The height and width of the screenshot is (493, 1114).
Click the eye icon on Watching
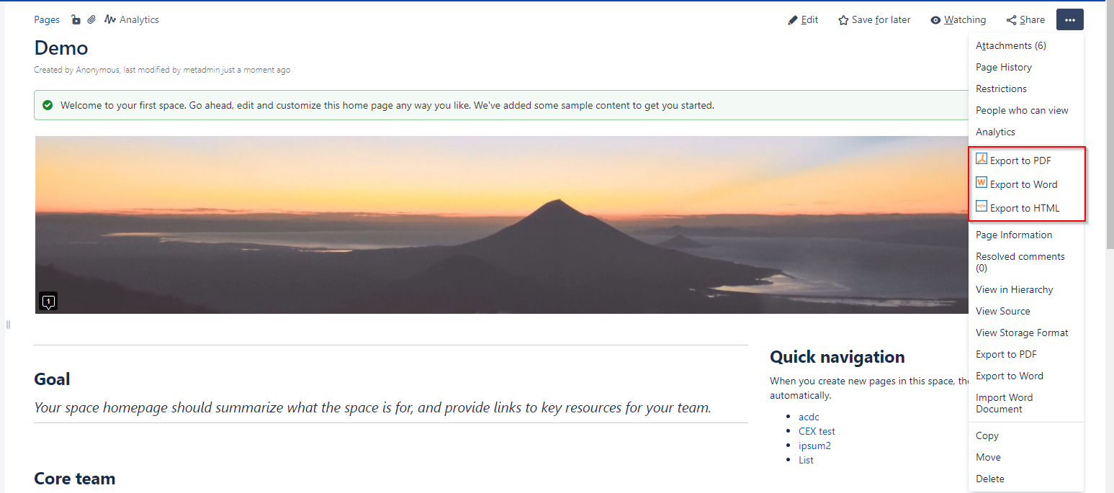click(x=935, y=20)
